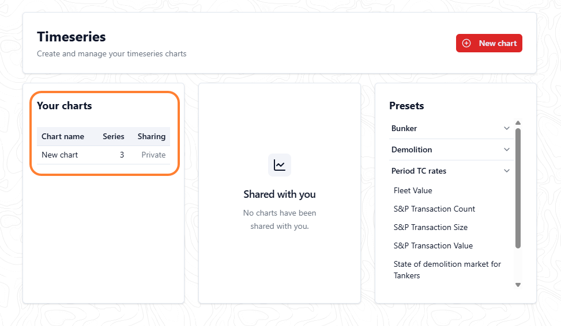Open the New chart row in Your charts
The width and height of the screenshot is (561, 326).
[x=103, y=155]
